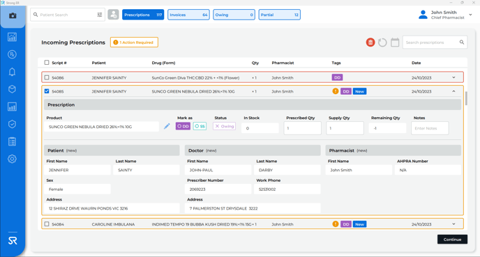
Task: Click the 1 Action Required badge
Action: pos(134,42)
